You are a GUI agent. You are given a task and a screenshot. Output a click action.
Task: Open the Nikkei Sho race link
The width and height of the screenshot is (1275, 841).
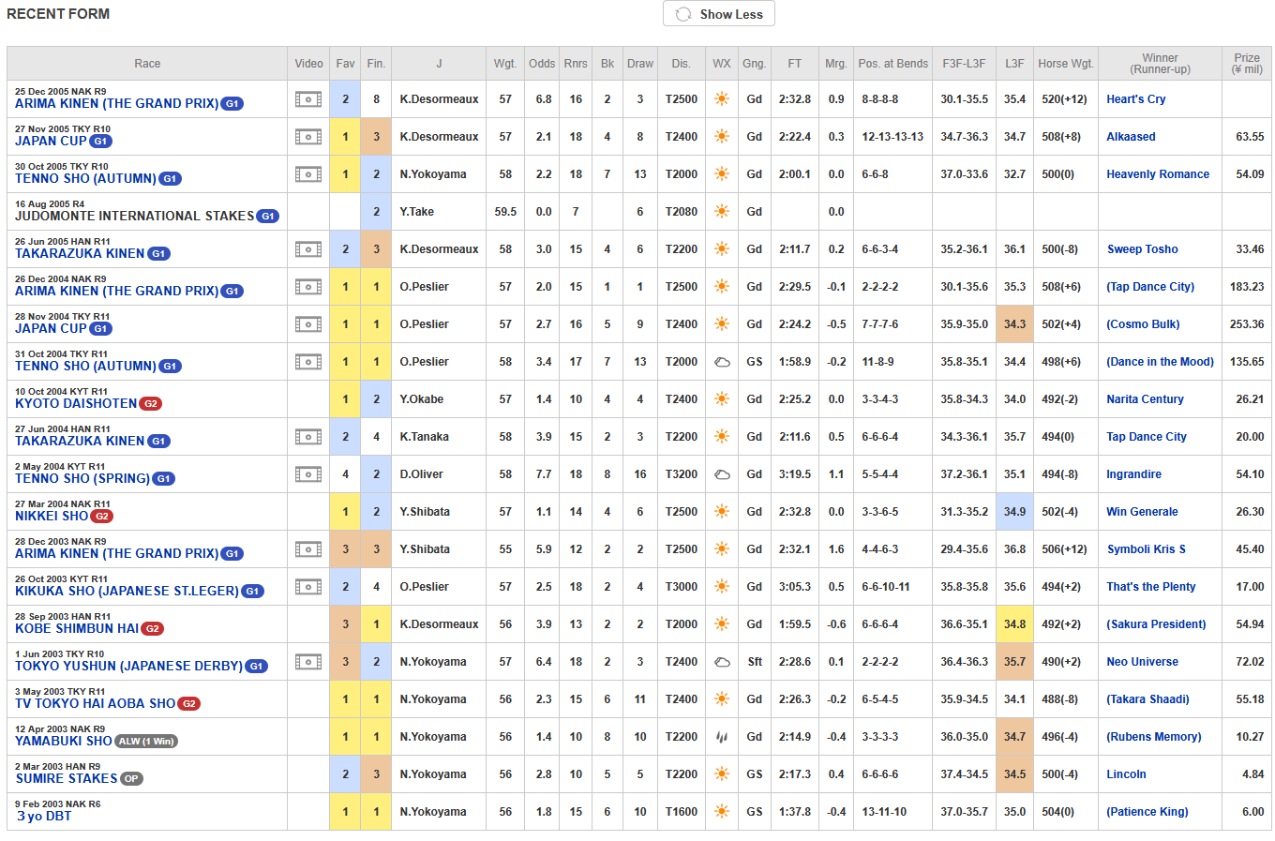click(52, 517)
